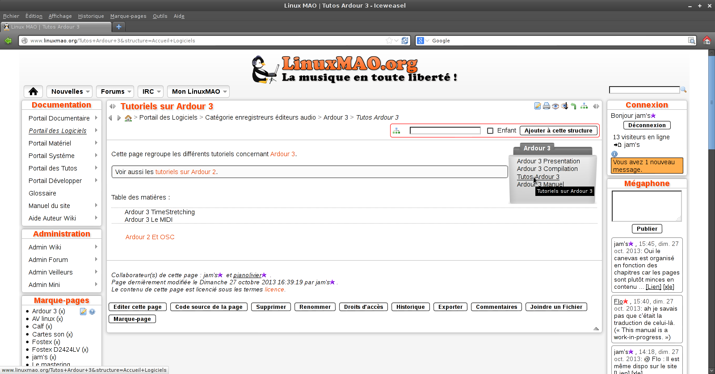Expand the Portail Système submenu arrow
The height and width of the screenshot is (374, 715).
(x=96, y=155)
